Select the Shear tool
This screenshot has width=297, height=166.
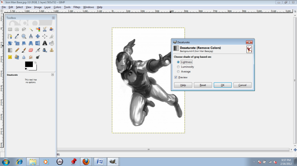pos(24,43)
